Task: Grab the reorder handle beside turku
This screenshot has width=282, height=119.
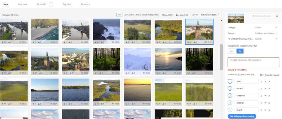Action: pyautogui.click(x=261, y=82)
